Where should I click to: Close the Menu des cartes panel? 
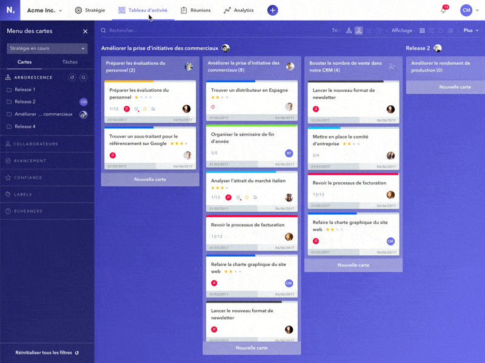click(x=85, y=31)
